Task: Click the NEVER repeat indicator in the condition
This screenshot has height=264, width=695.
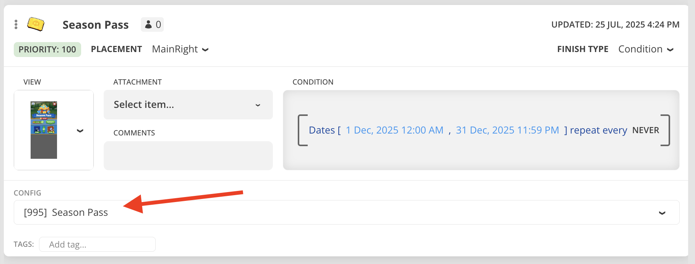Action: [x=646, y=130]
